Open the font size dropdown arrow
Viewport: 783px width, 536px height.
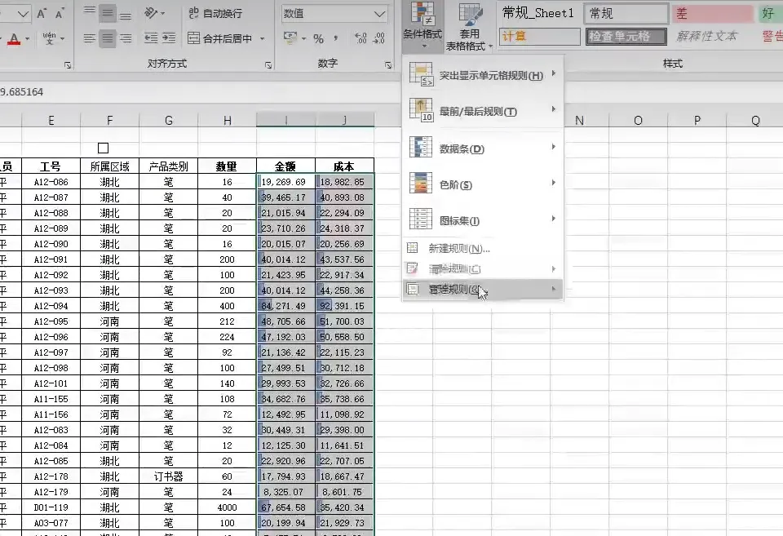coord(23,14)
